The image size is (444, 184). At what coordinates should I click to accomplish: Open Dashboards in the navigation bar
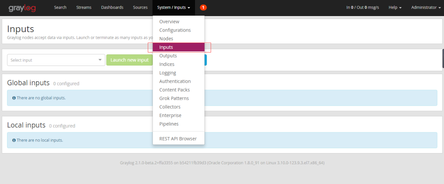point(112,8)
